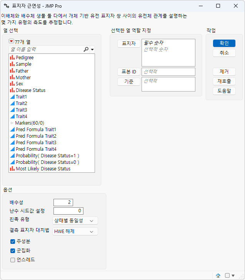The width and height of the screenshot is (245, 280).
Task: Expand the Markers(60/0) column group
Action: point(12,123)
